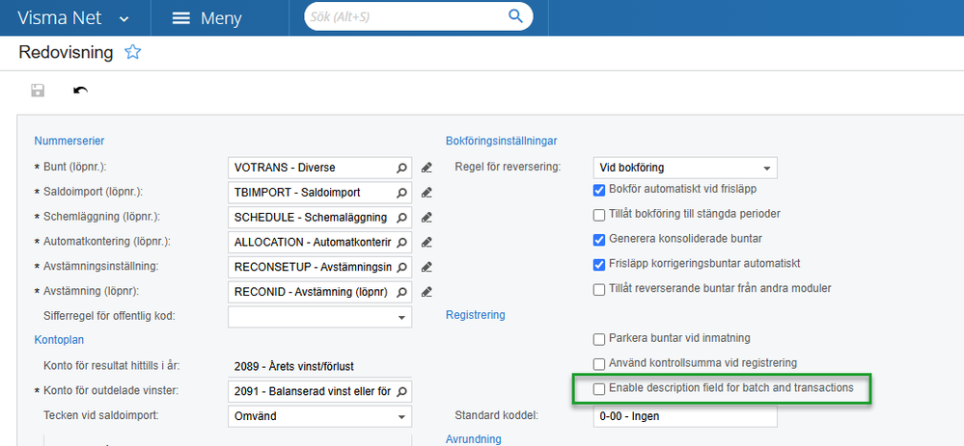This screenshot has height=446, width=964.
Task: Expand the Visma Net chevron menu
Action: coord(124,19)
